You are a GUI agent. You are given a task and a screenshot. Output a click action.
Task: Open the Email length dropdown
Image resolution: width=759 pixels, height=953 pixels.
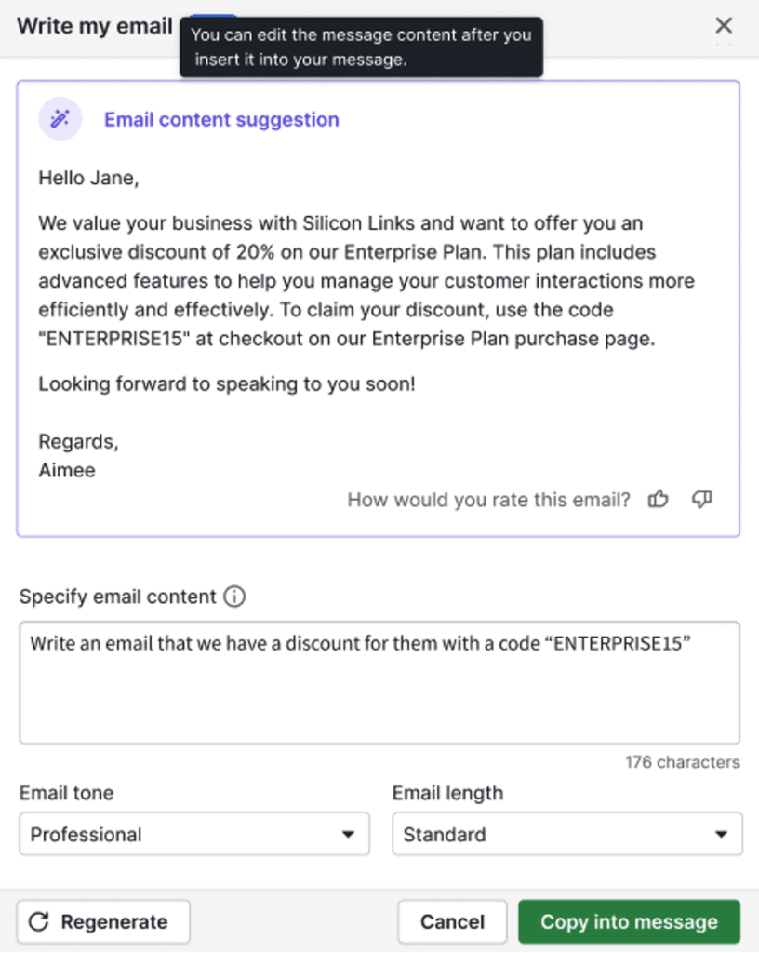[x=566, y=834]
